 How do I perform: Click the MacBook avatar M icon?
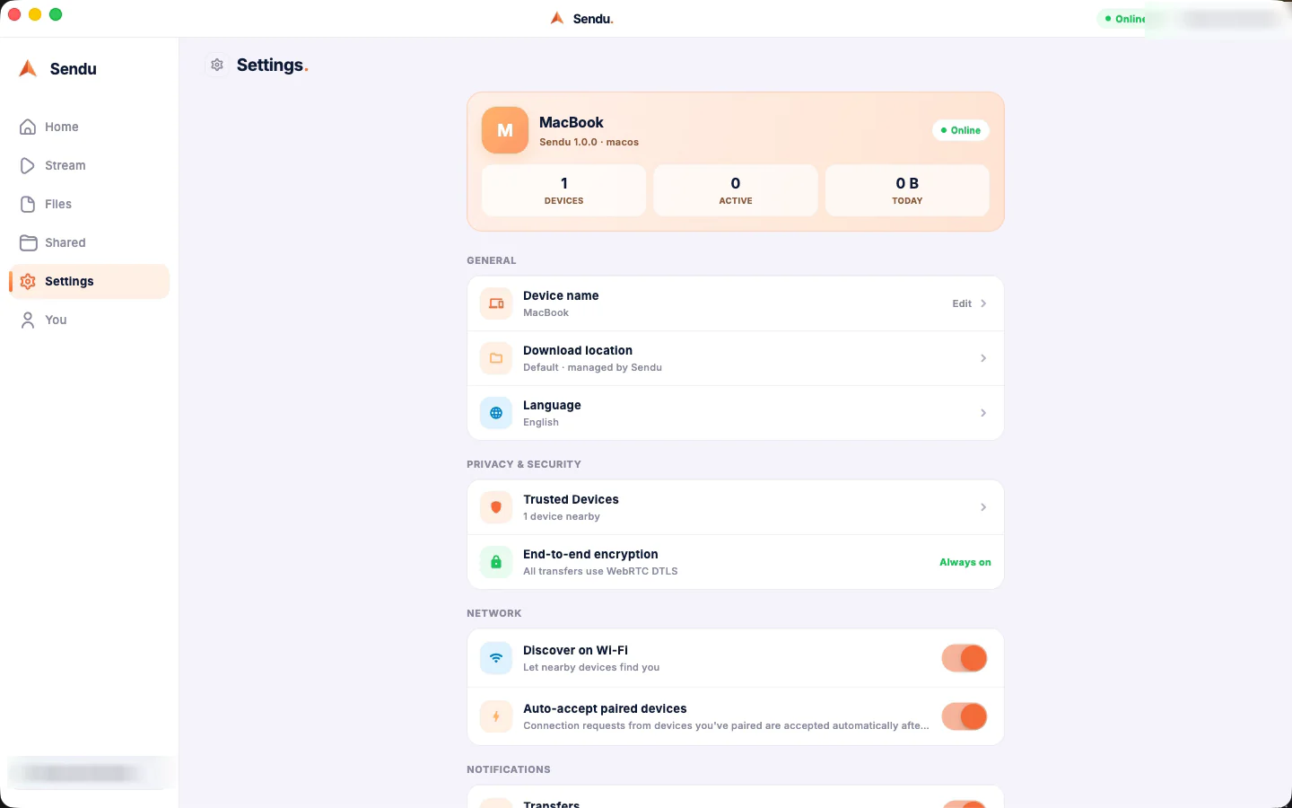(x=505, y=130)
